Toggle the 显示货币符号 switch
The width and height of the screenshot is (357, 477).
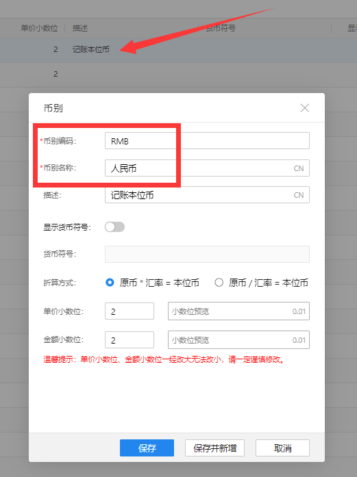click(x=115, y=227)
